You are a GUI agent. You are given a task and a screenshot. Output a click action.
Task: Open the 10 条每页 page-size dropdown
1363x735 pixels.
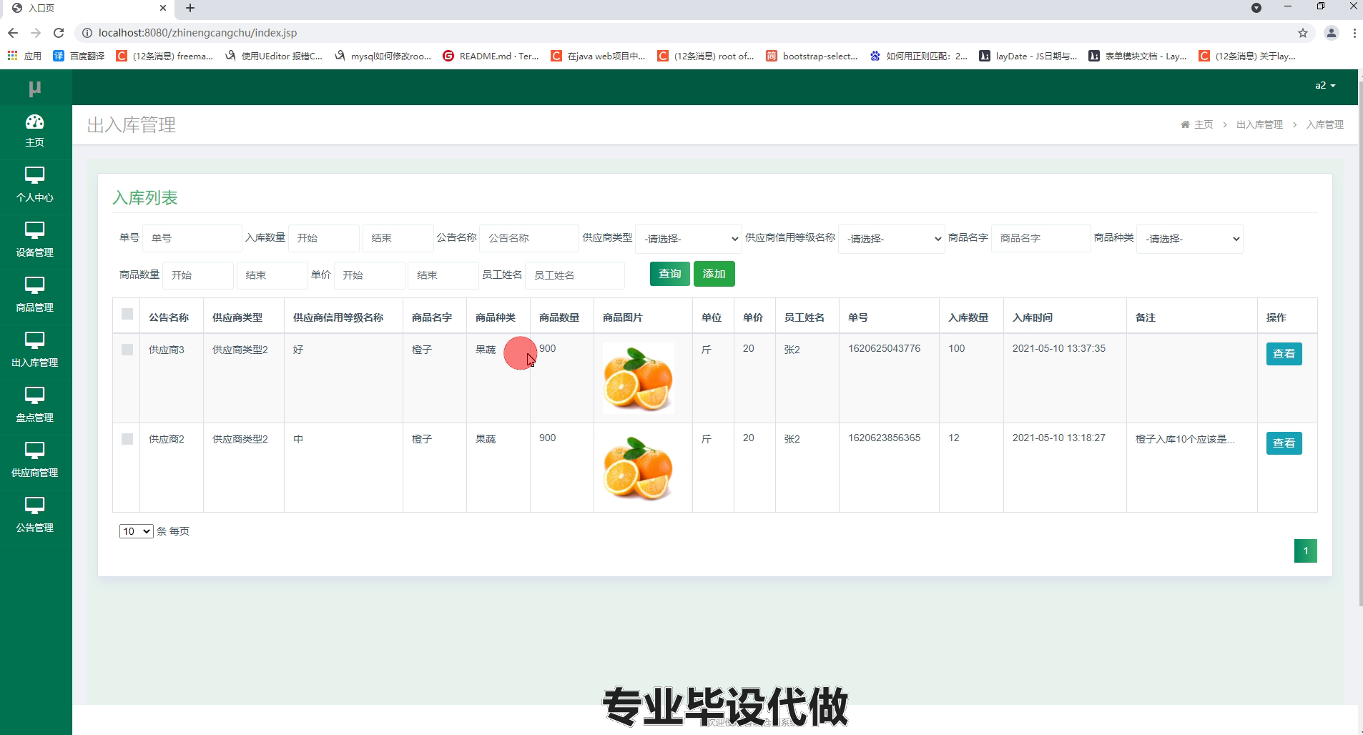pyautogui.click(x=136, y=531)
